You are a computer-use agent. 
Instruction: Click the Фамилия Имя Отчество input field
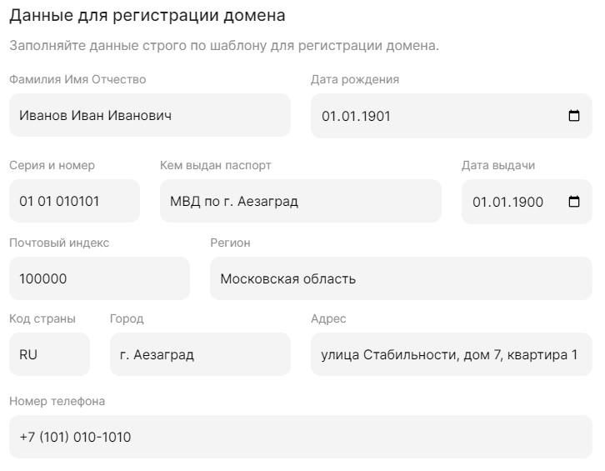[x=150, y=116]
